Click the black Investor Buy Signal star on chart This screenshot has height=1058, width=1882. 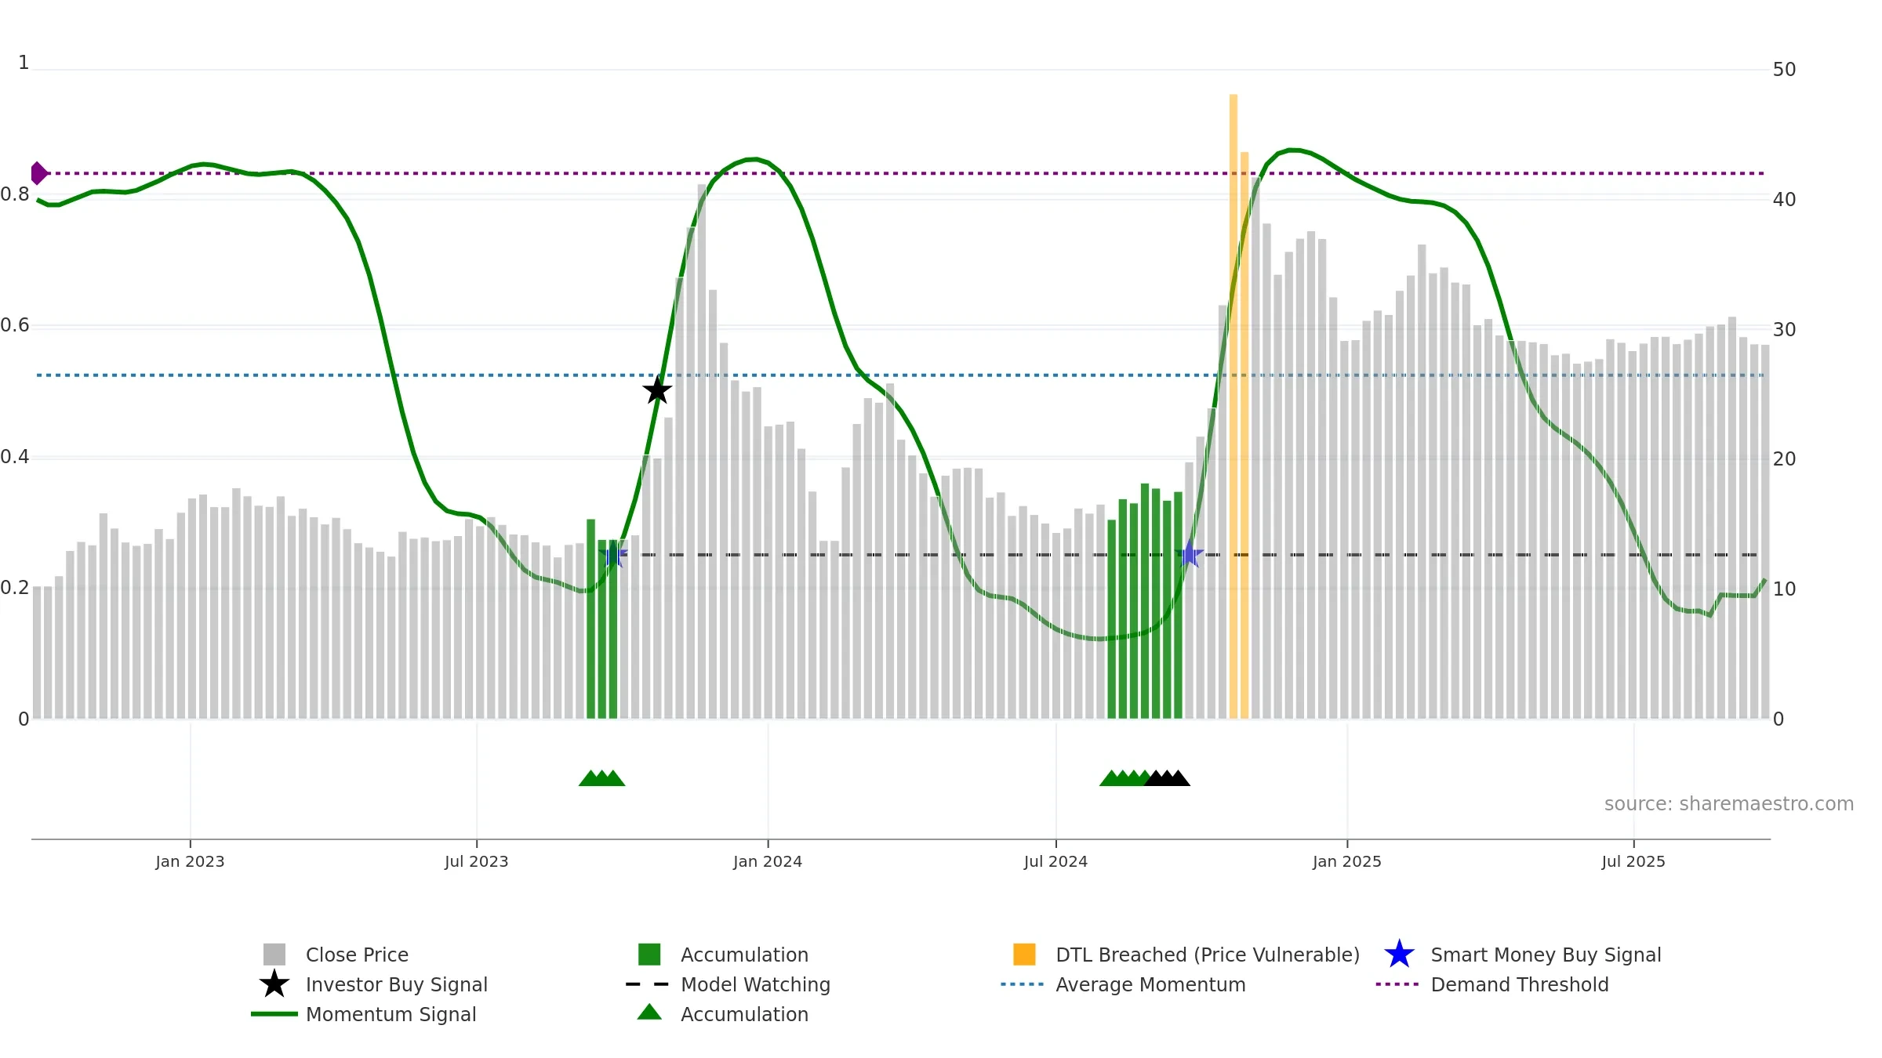click(657, 390)
